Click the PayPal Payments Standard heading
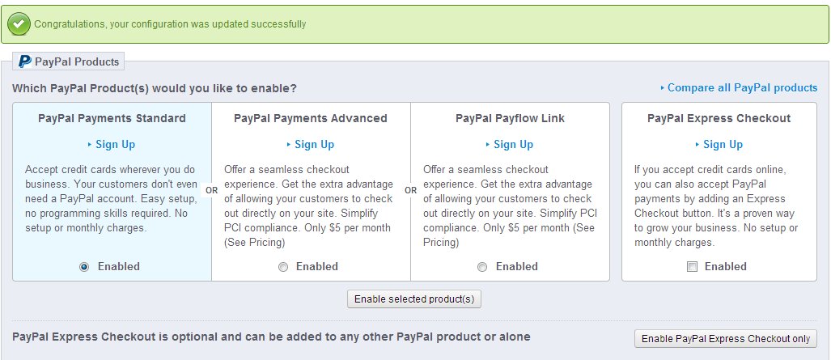Viewport: 831px width, 360px height. 112,118
